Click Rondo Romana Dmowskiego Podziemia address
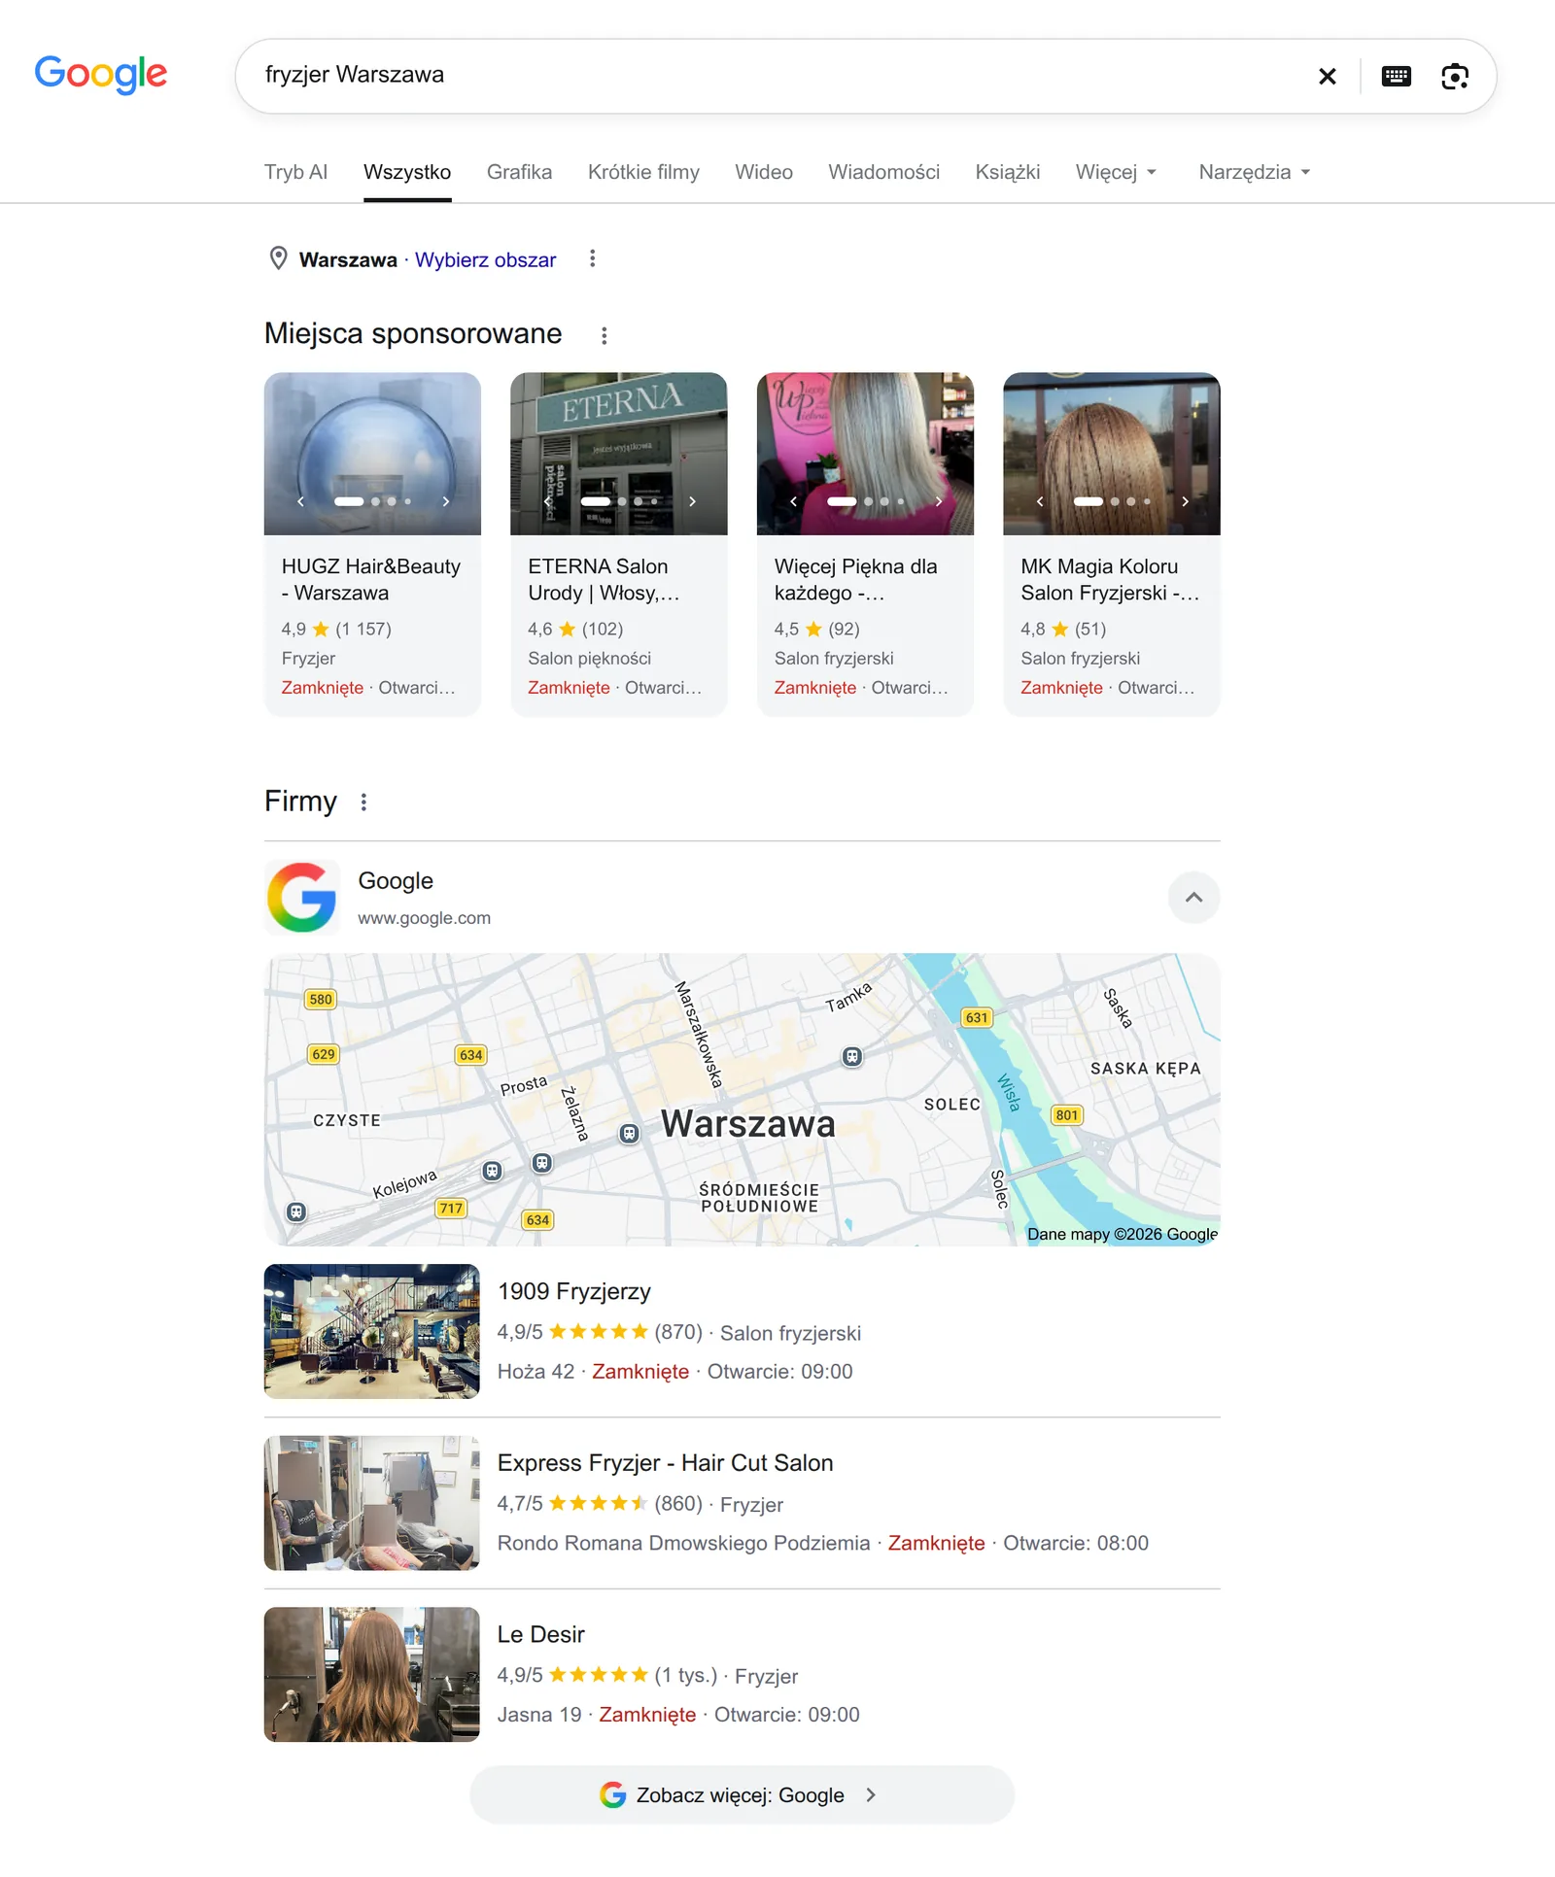This screenshot has width=1555, height=1877. click(683, 1543)
